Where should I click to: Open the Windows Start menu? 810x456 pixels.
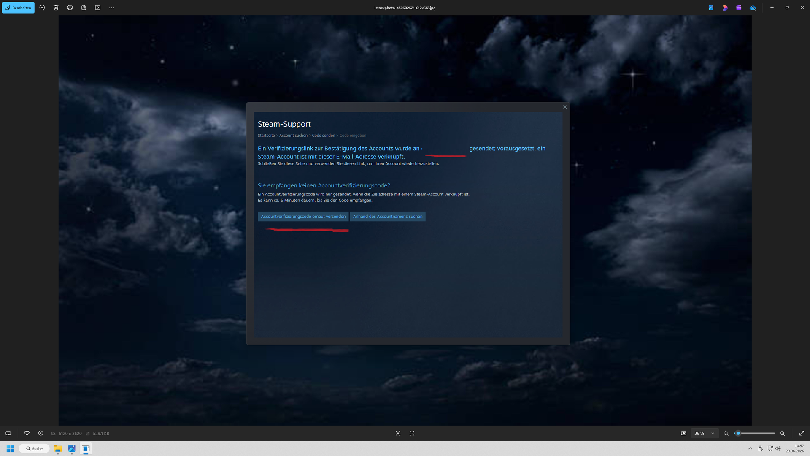click(x=10, y=448)
